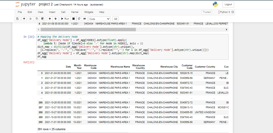Click the Python 3 kernel name

tap(225, 12)
